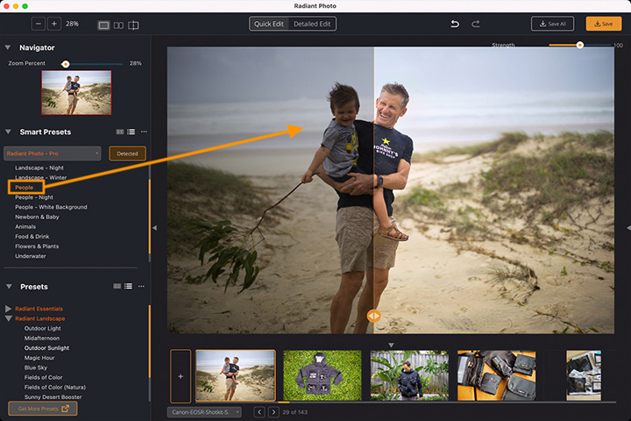Open the Radiant Photo - Pro dropdown
This screenshot has width=631, height=421.
point(53,153)
